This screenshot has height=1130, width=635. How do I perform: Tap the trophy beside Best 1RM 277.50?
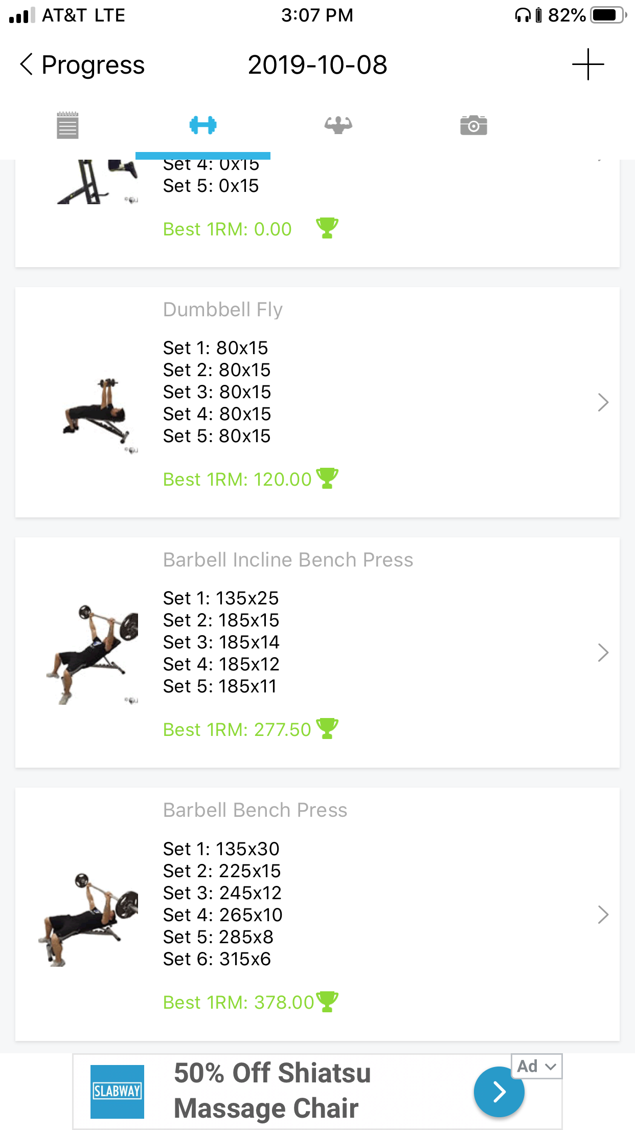327,729
